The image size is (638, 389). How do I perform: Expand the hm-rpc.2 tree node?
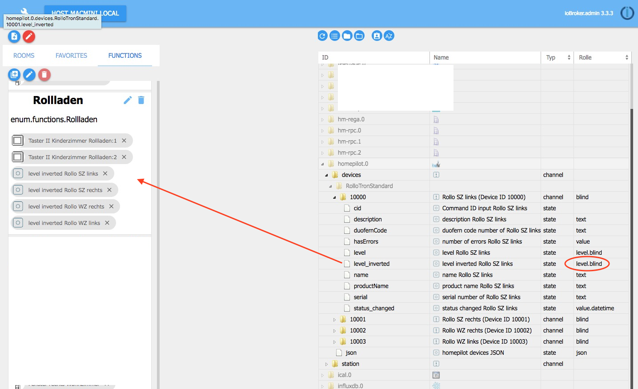pos(323,153)
